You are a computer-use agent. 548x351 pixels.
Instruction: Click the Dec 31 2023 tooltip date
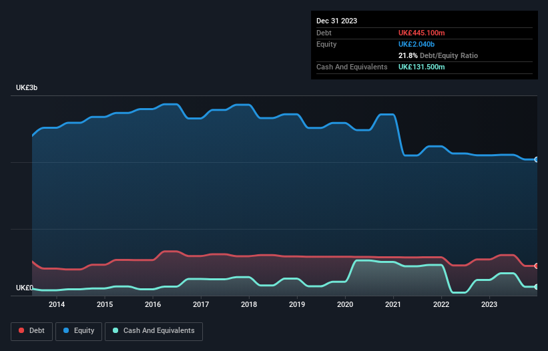(x=336, y=21)
